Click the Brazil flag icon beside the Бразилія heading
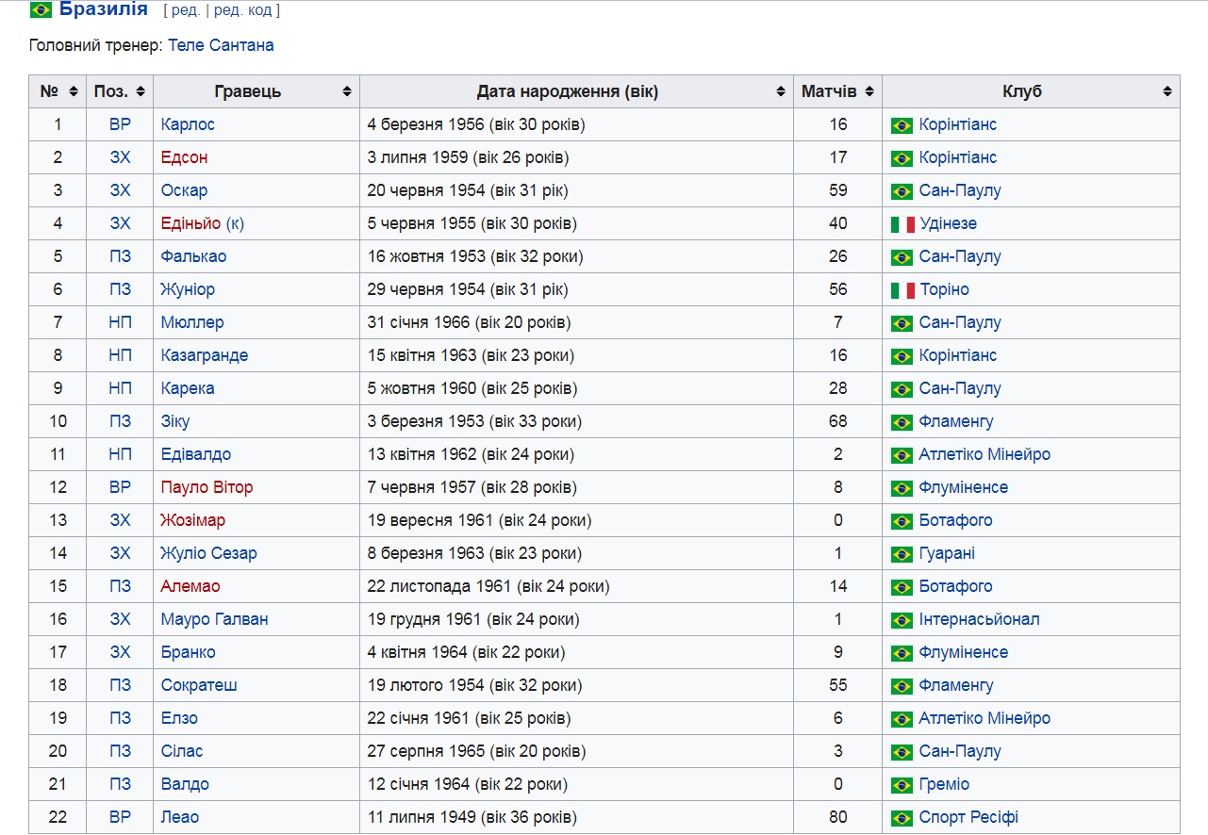Viewport: 1208px width, 835px height. point(41,10)
